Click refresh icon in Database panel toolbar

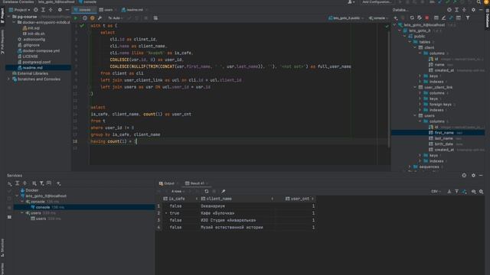(412, 18)
